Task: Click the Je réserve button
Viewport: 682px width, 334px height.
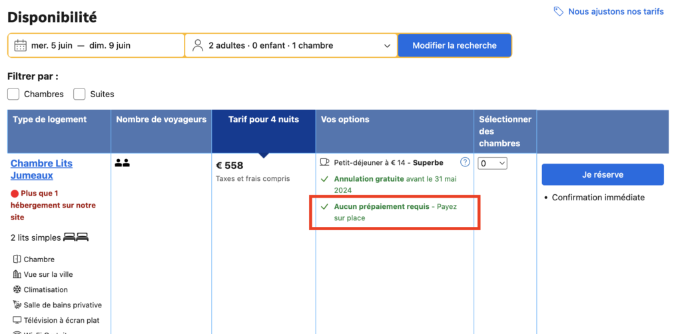Action: [602, 174]
